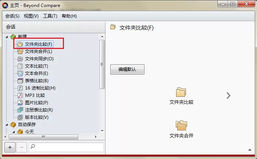This screenshot has height=159, width=257.
Task: Select the 文件夹合并(L) folder merge icon
Action: pyautogui.click(x=20, y=52)
